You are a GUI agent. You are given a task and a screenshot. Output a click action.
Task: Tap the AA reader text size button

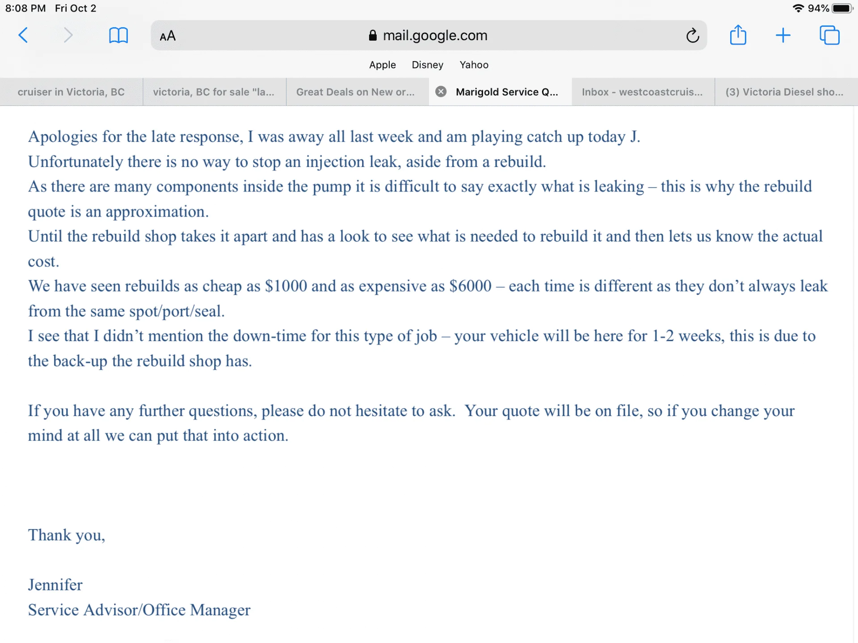coord(168,36)
